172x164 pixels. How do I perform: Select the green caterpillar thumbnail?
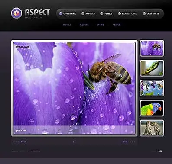(x=152, y=68)
